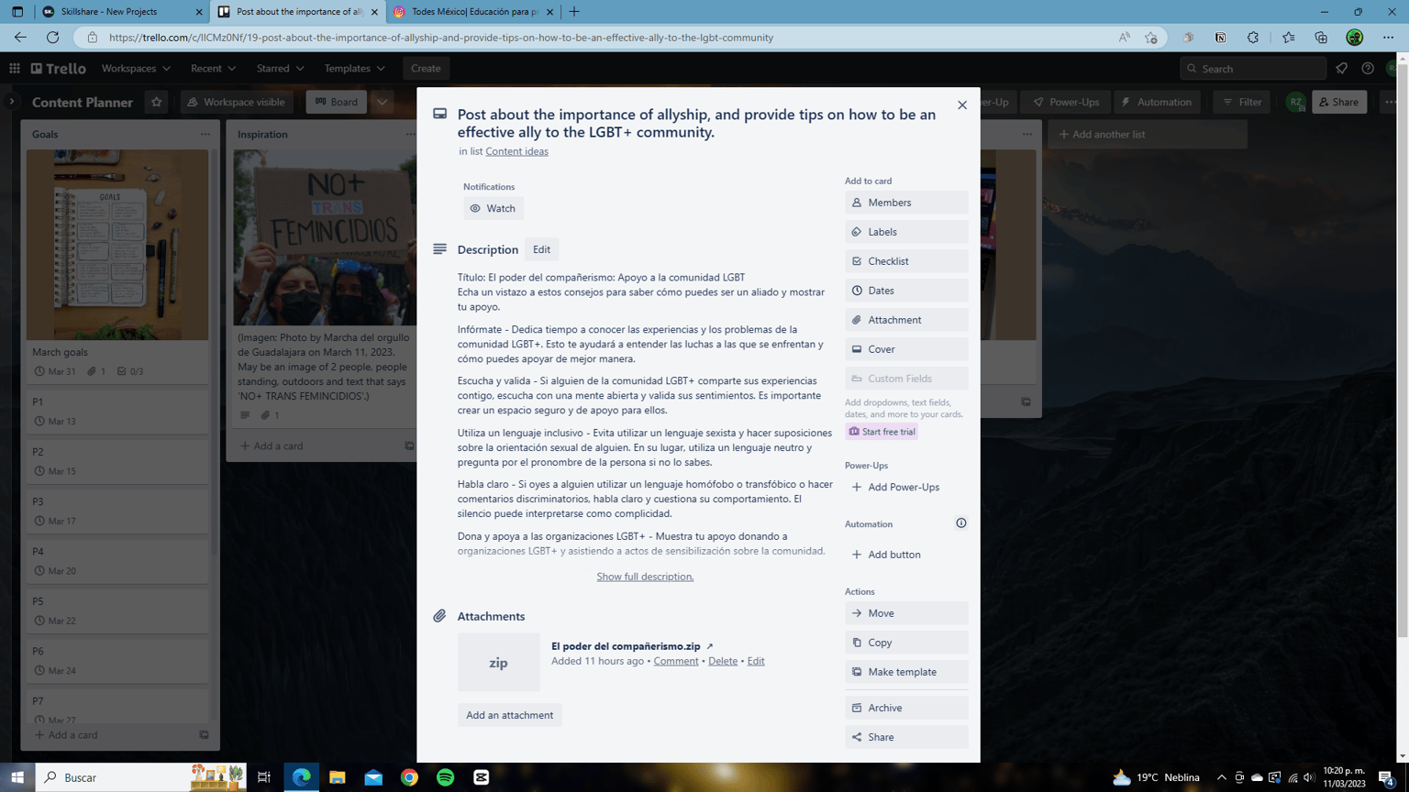Viewport: 1409px width, 792px height.
Task: Open a new browser tab
Action: click(x=574, y=12)
